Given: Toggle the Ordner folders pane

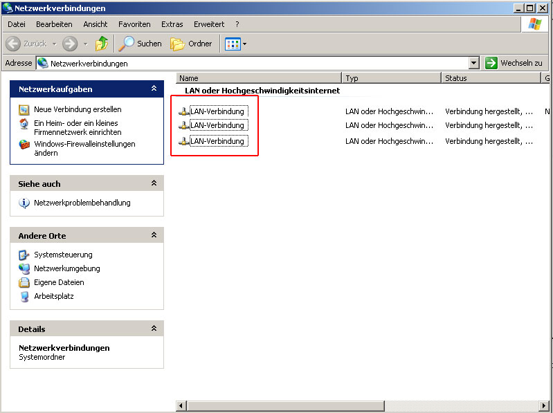Looking at the screenshot, I should click(x=191, y=44).
